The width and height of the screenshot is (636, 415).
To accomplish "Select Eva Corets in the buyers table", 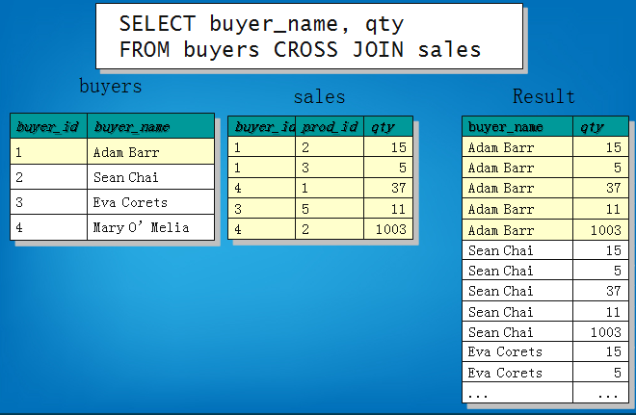I will click(149, 202).
